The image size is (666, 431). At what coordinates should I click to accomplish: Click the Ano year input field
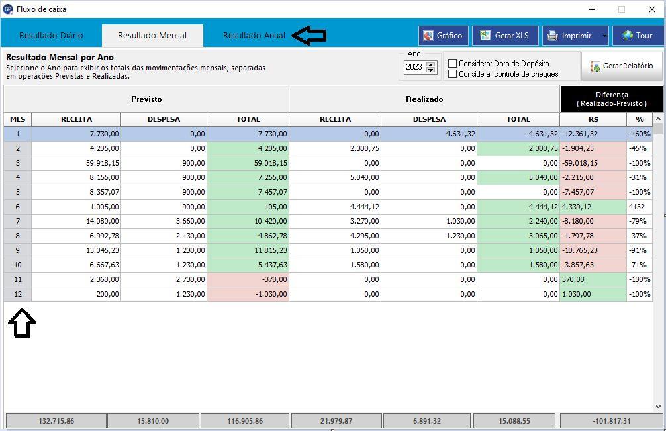pyautogui.click(x=415, y=67)
